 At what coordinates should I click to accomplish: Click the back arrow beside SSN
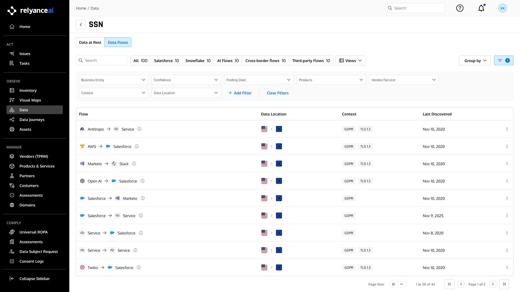(81, 24)
